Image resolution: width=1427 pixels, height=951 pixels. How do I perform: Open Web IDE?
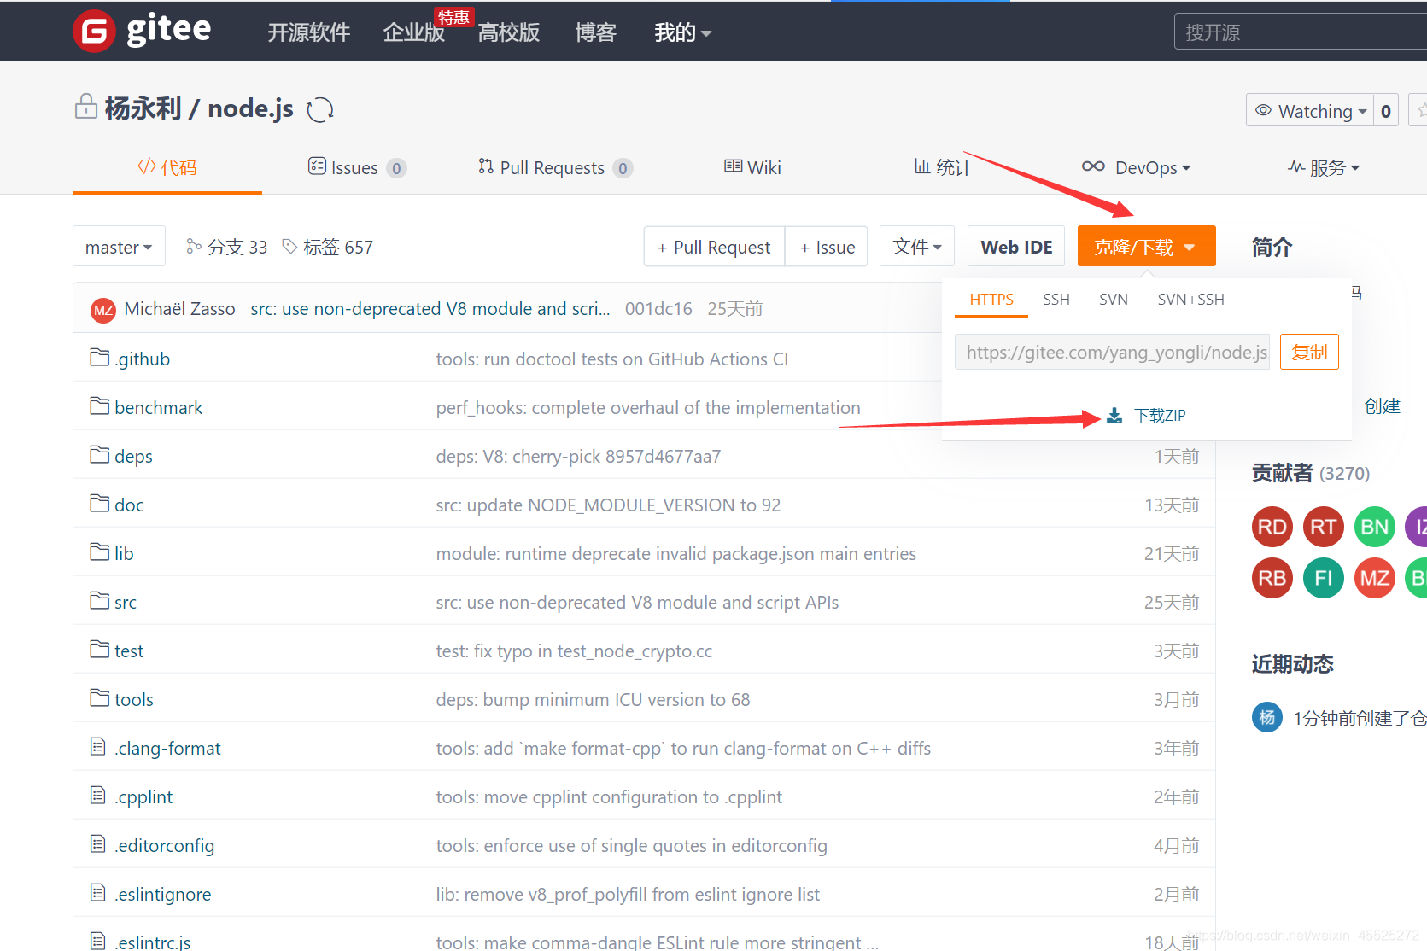click(x=1016, y=247)
